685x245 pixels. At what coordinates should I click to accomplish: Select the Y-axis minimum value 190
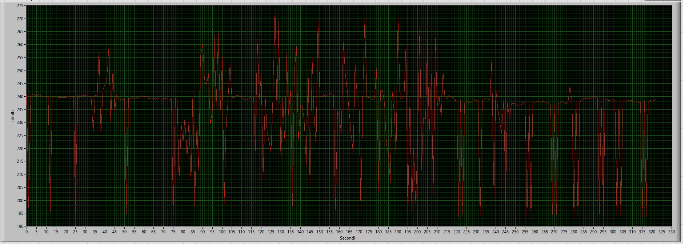[x=20, y=226]
